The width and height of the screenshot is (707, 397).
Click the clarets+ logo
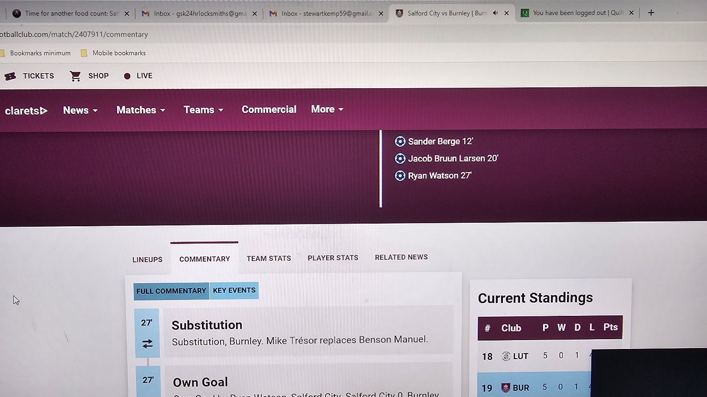coord(26,111)
